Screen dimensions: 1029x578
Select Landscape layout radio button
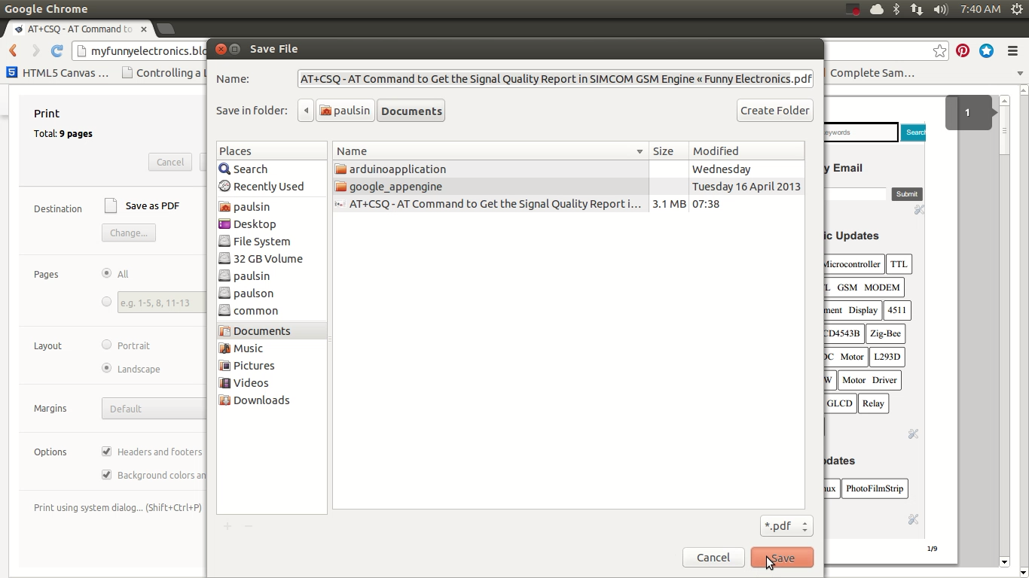coord(106,368)
